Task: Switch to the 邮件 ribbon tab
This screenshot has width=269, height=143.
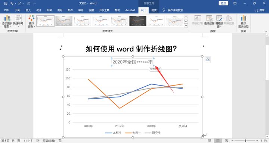Action: (x=70, y=10)
